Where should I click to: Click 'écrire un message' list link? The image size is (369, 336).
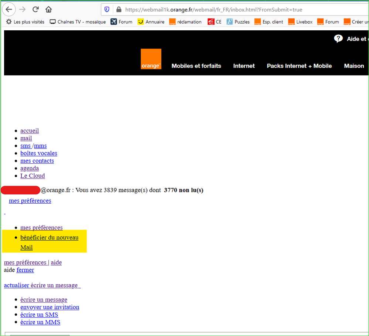44,300
